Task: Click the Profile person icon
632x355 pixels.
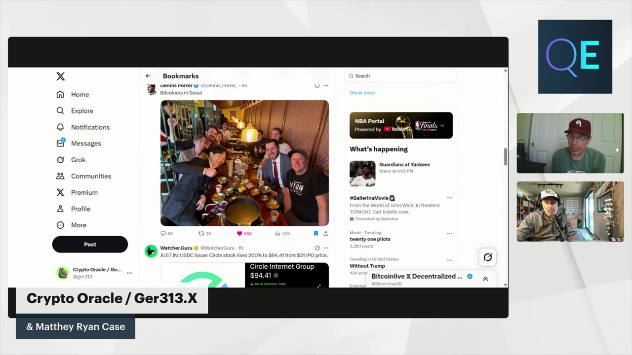Action: point(60,209)
